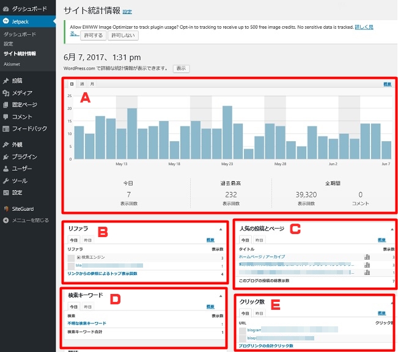Click the dashboard gauge icon at top
The width and height of the screenshot is (398, 352).
(x=6, y=9)
